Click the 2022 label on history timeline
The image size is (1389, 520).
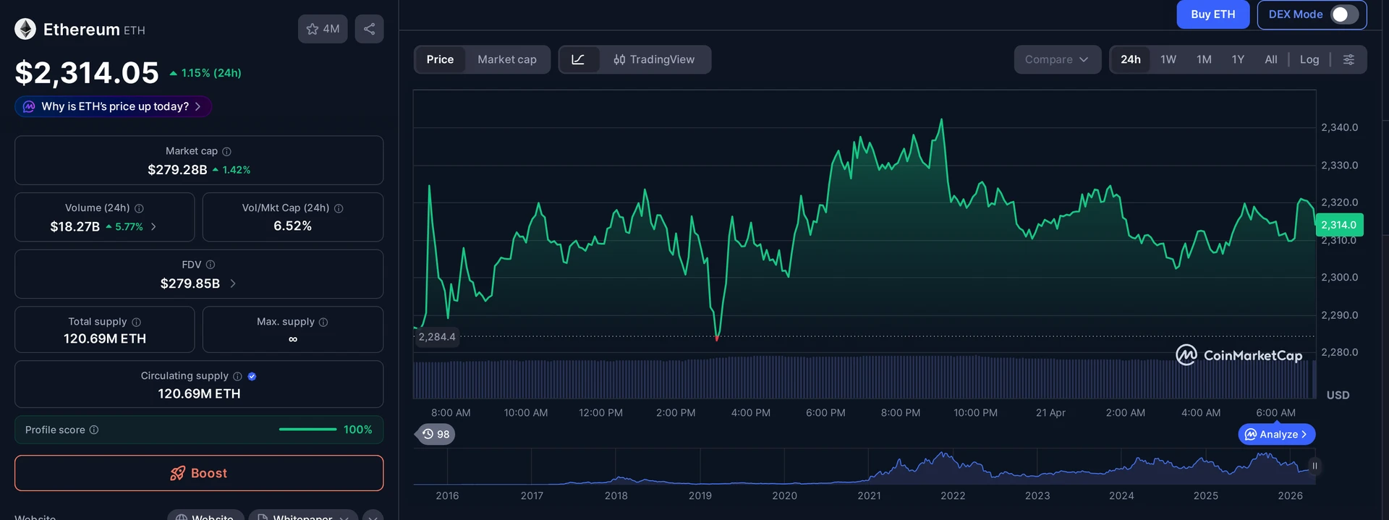[953, 495]
